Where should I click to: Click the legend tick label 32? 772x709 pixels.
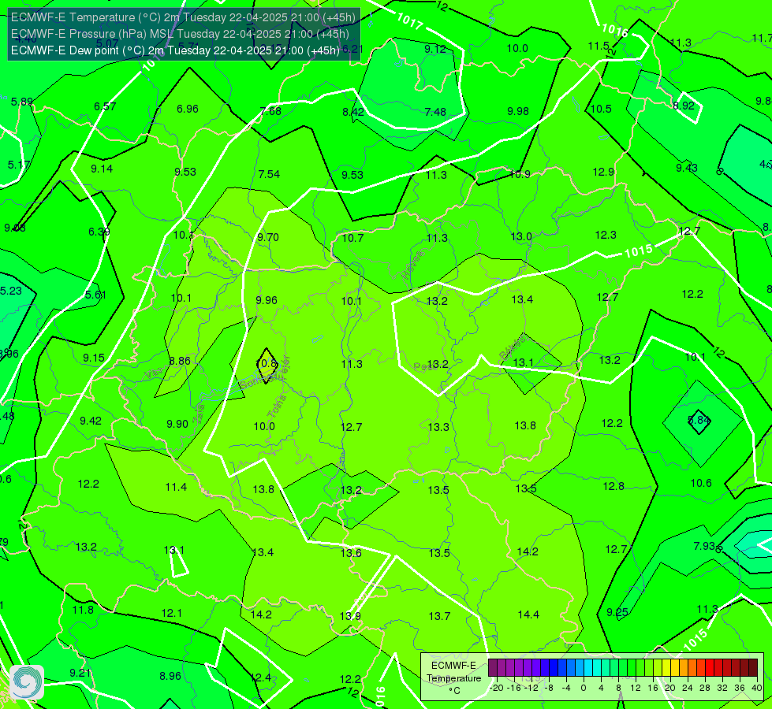(x=722, y=688)
